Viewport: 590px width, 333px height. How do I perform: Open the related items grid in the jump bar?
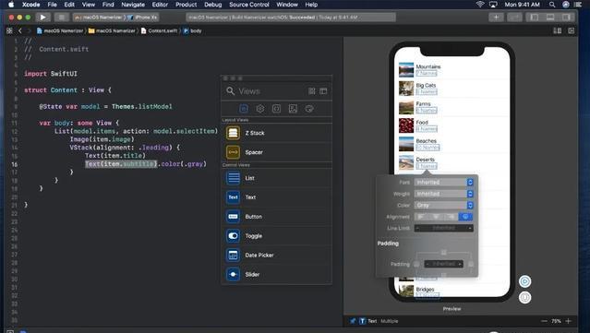point(9,30)
